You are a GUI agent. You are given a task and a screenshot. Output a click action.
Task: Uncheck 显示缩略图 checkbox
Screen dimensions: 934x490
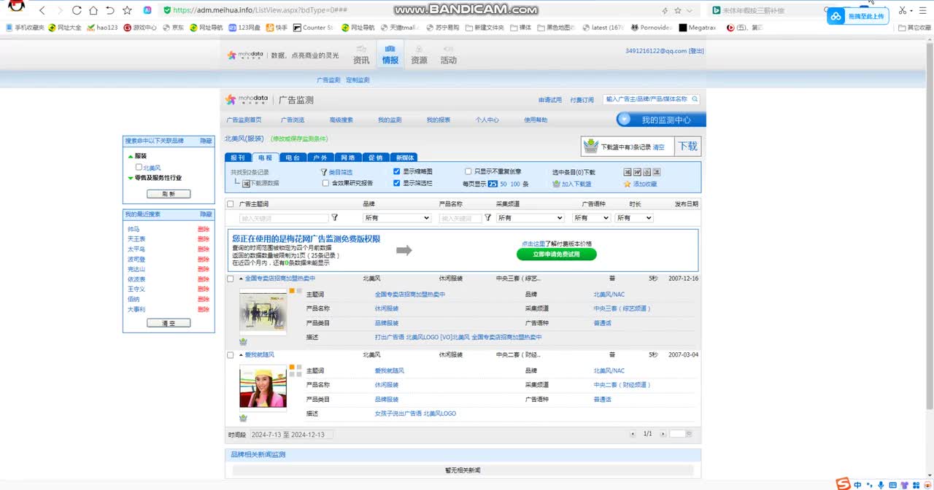click(x=397, y=172)
